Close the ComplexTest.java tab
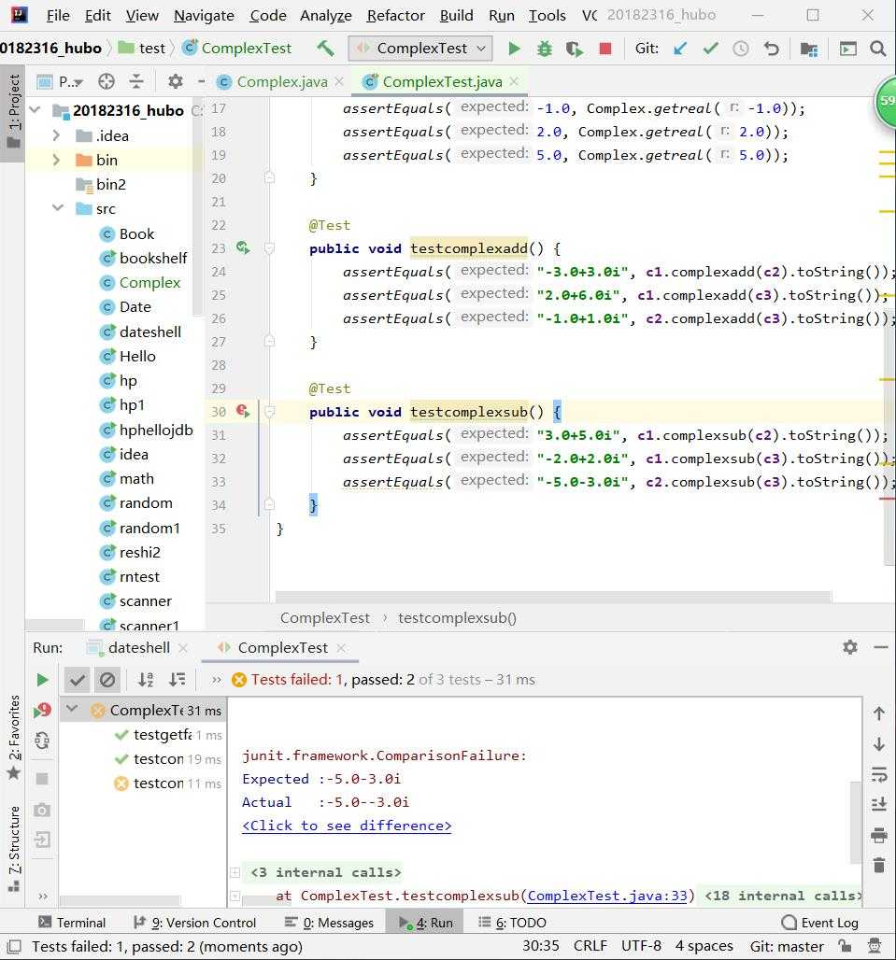Screen dimensions: 896x960 click(514, 81)
